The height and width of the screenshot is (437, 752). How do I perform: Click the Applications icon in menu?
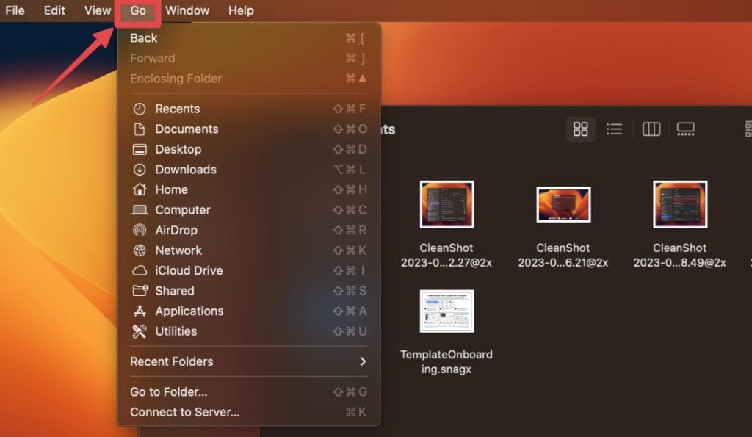pyautogui.click(x=140, y=311)
